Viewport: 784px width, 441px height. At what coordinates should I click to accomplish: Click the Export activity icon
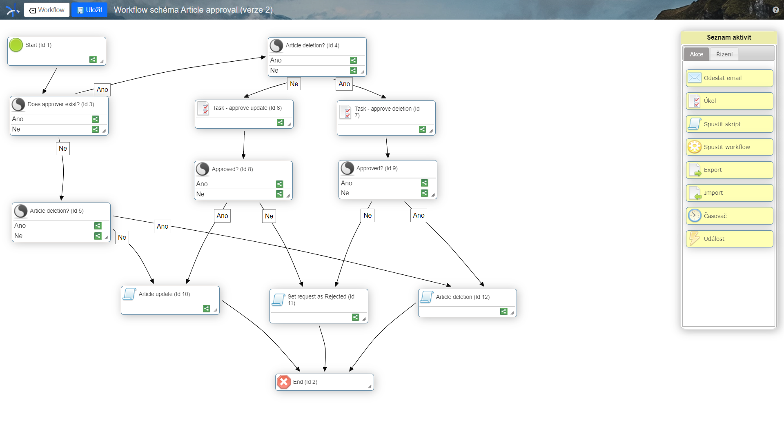694,169
